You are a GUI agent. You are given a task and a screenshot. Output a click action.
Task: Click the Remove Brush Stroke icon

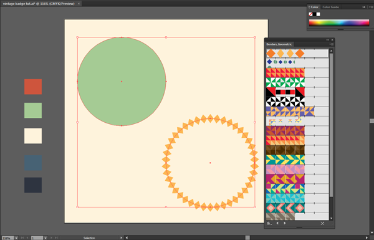[322, 223]
